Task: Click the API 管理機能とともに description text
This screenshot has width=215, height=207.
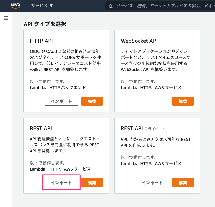Action: 65,145
